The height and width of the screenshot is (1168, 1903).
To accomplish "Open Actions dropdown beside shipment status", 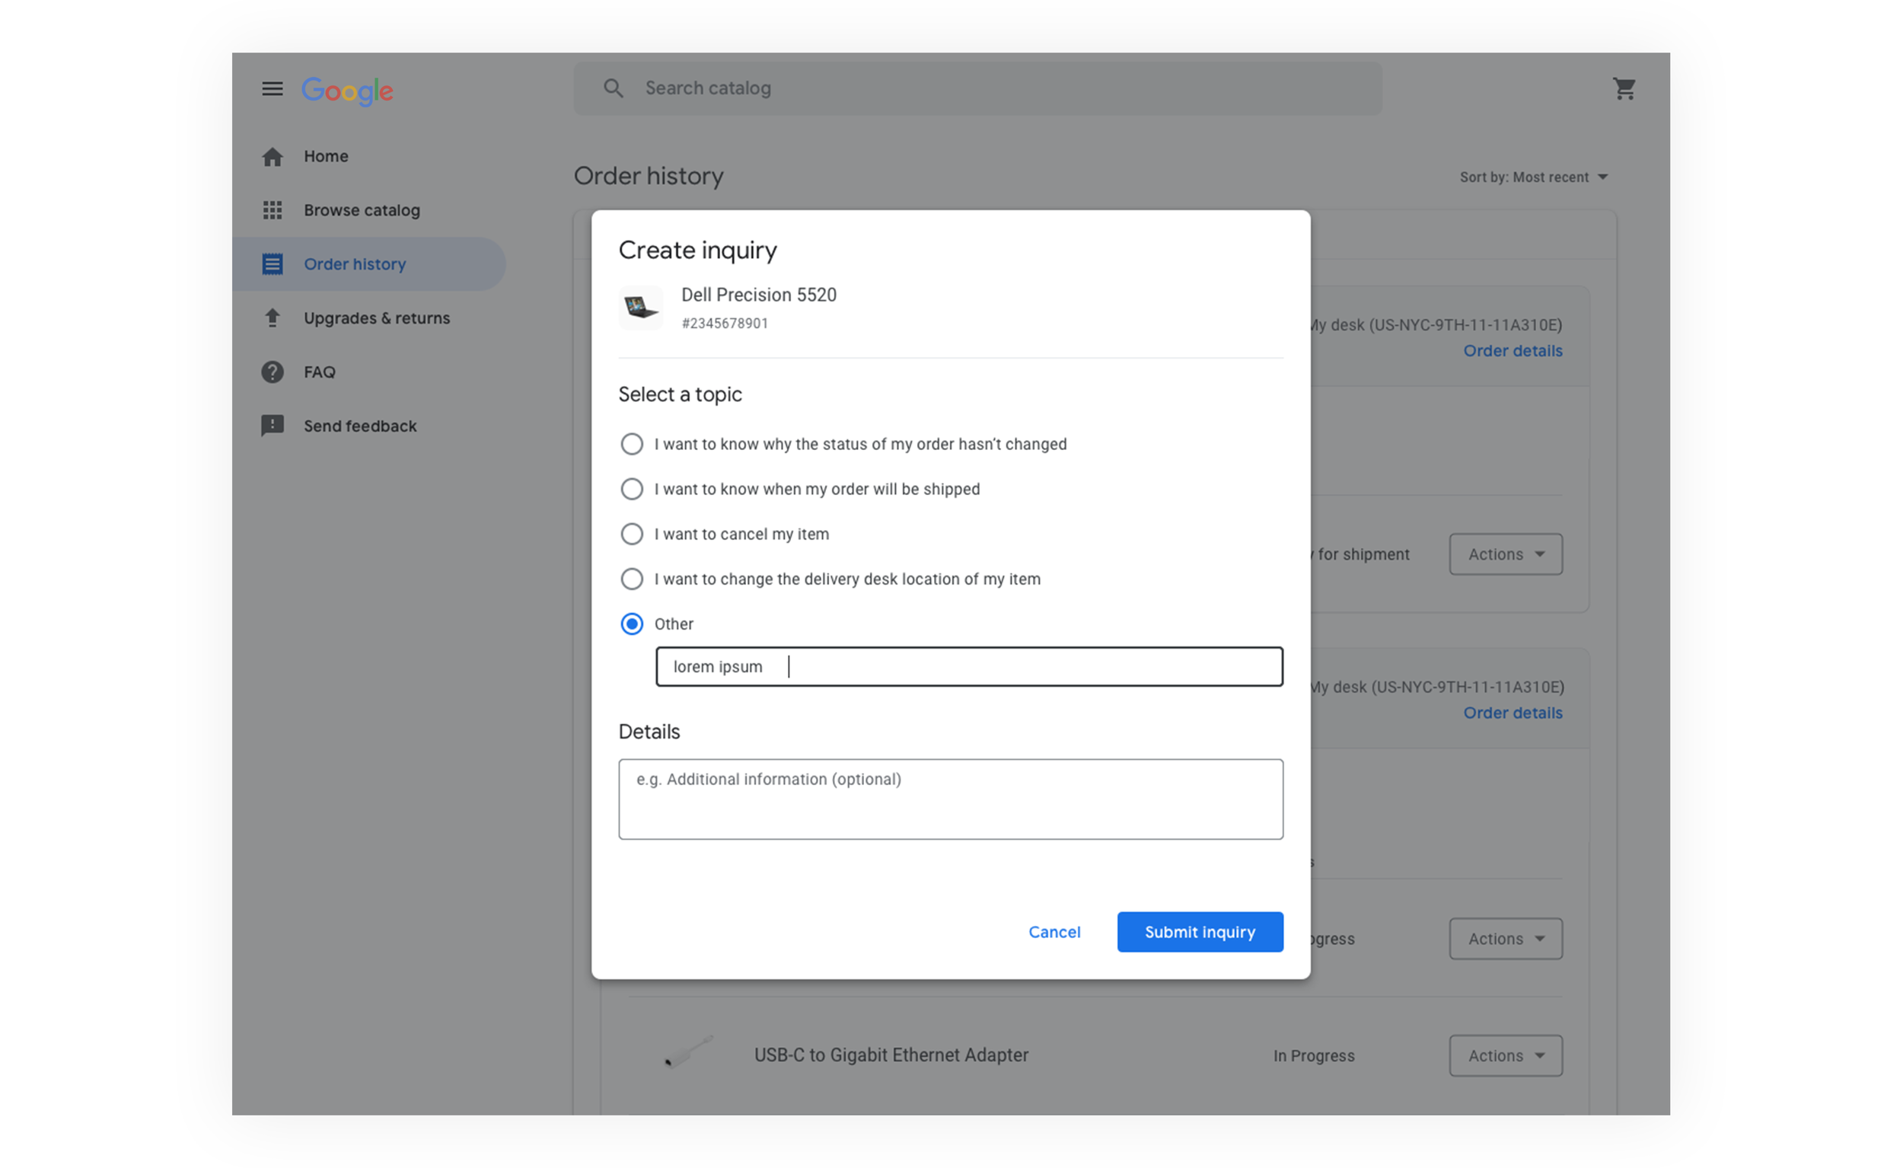I will (x=1505, y=554).
